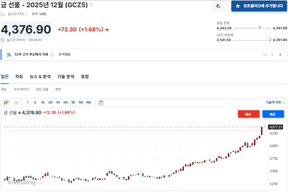Select the candlestick chart type icon
Image resolution: width=288 pixels, height=192 pixels.
[6, 103]
